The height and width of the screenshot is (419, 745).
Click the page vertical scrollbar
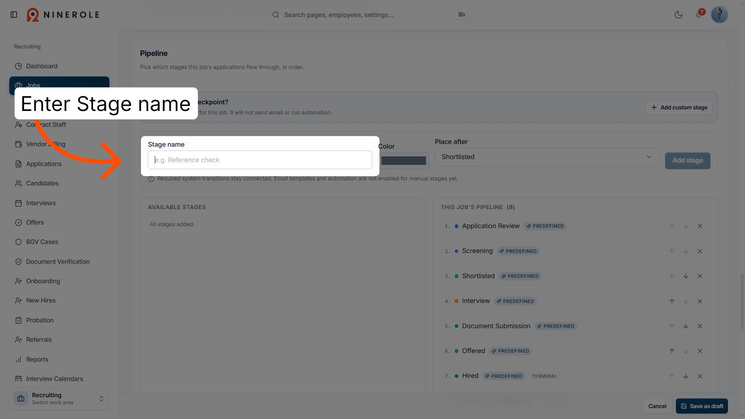click(742, 301)
